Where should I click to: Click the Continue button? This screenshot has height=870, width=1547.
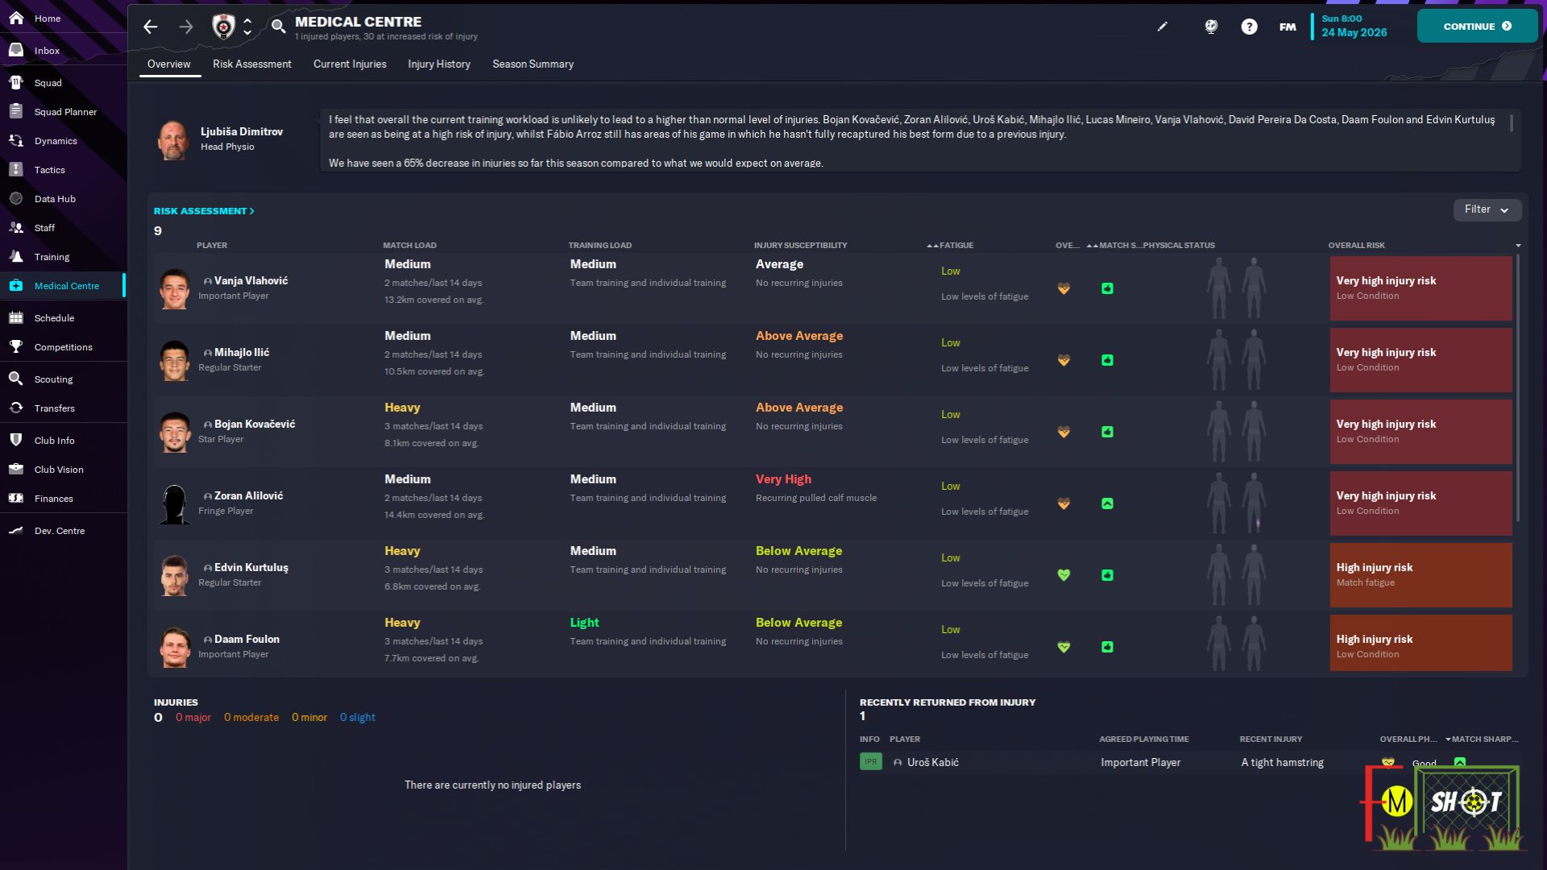pyautogui.click(x=1477, y=26)
